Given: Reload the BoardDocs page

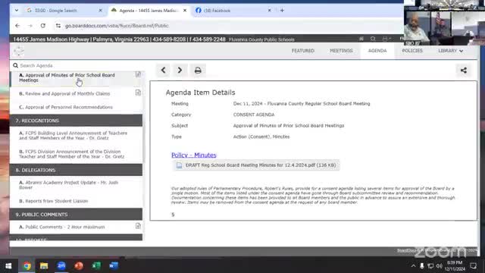Looking at the screenshot, I should point(43,26).
